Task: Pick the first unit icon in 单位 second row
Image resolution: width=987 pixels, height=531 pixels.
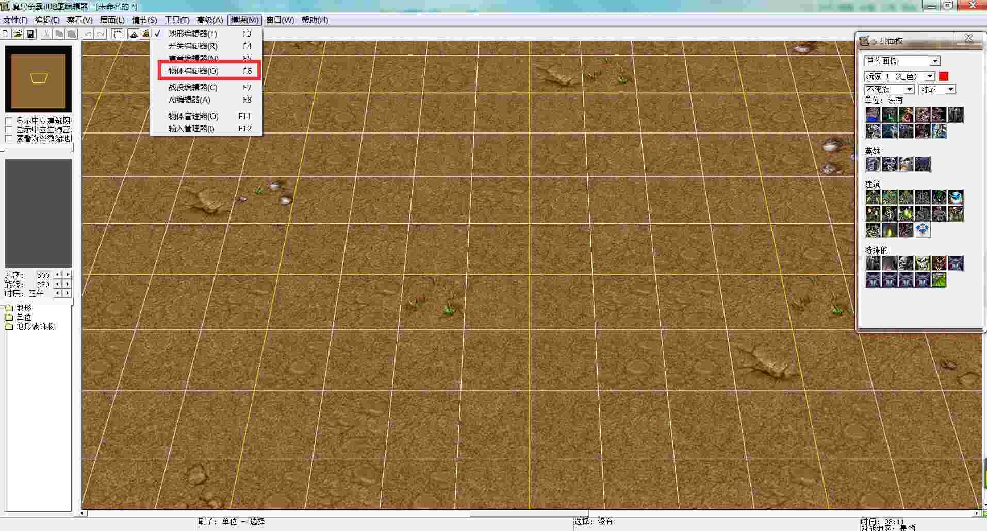Action: tap(873, 131)
